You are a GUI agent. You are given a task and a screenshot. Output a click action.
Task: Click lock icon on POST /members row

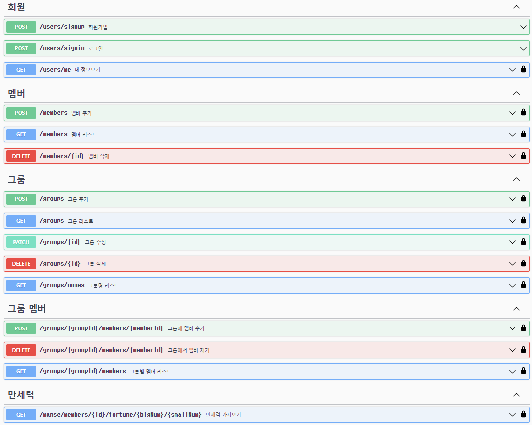click(x=523, y=112)
